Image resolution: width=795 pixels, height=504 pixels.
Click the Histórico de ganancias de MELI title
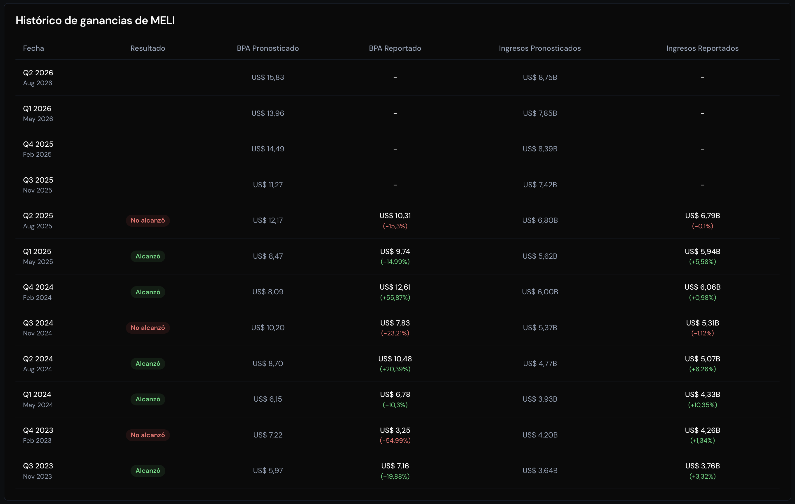coord(95,20)
